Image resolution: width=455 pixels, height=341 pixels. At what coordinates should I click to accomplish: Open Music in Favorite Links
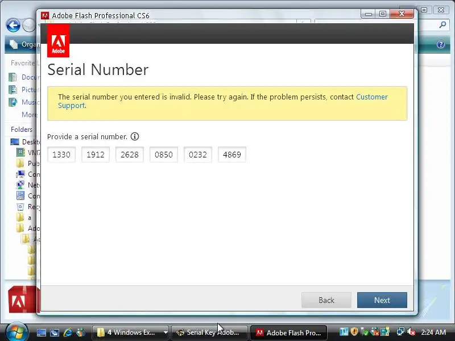24,102
